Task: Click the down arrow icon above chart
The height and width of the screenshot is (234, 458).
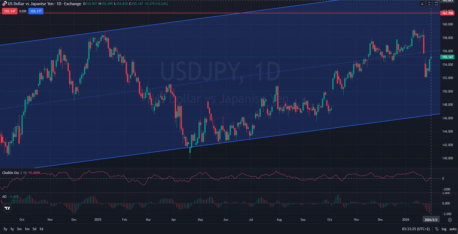Action: click(x=422, y=4)
